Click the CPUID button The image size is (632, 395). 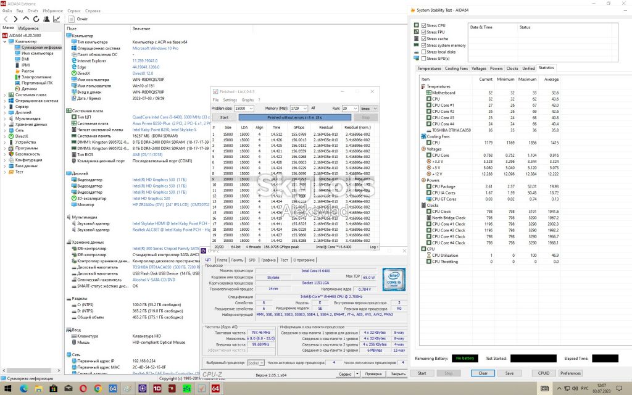pyautogui.click(x=544, y=373)
